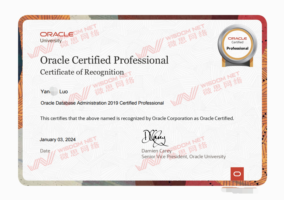The image size is (284, 200).
Task: Select the 'Oracle Certified Professional' heading
Action: click(x=104, y=60)
